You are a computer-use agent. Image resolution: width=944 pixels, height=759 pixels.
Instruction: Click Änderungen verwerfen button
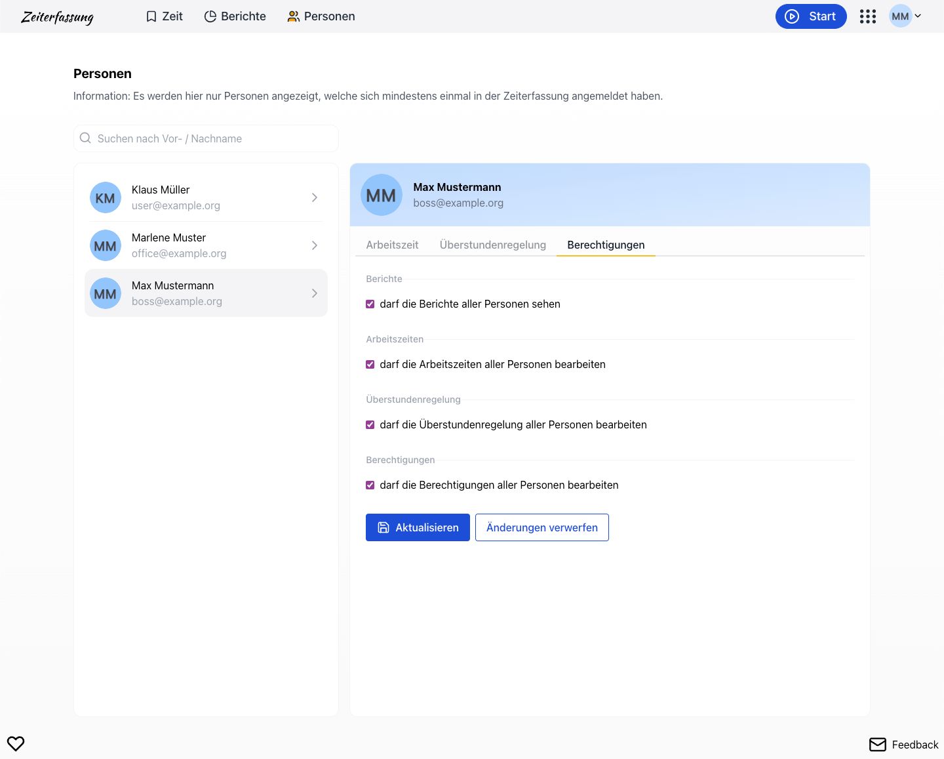(x=541, y=527)
